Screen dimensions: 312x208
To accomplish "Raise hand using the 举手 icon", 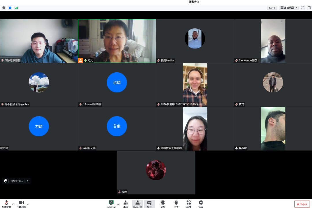I will 176,204.
